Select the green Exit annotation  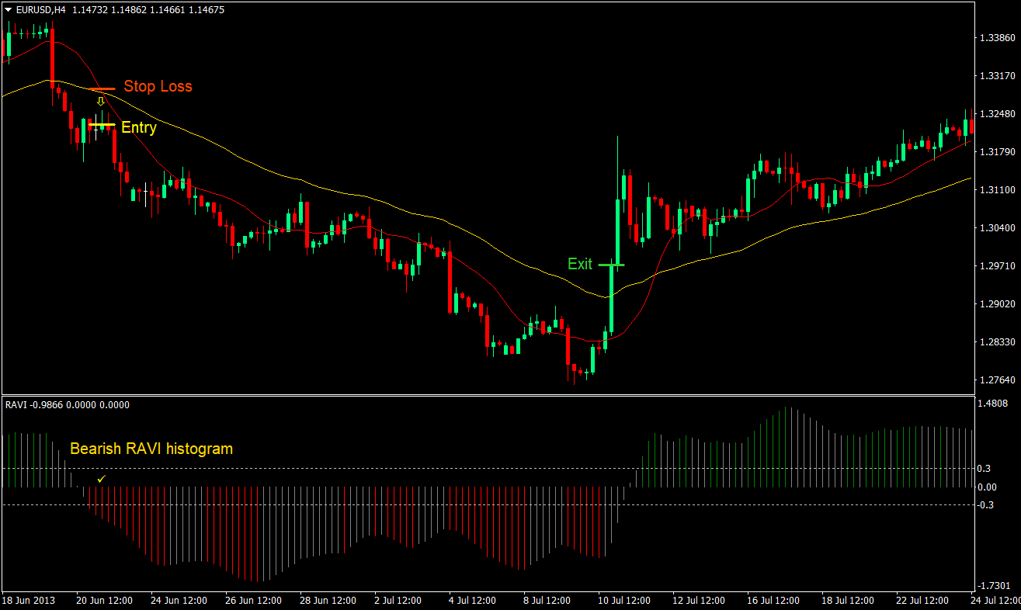coord(580,264)
